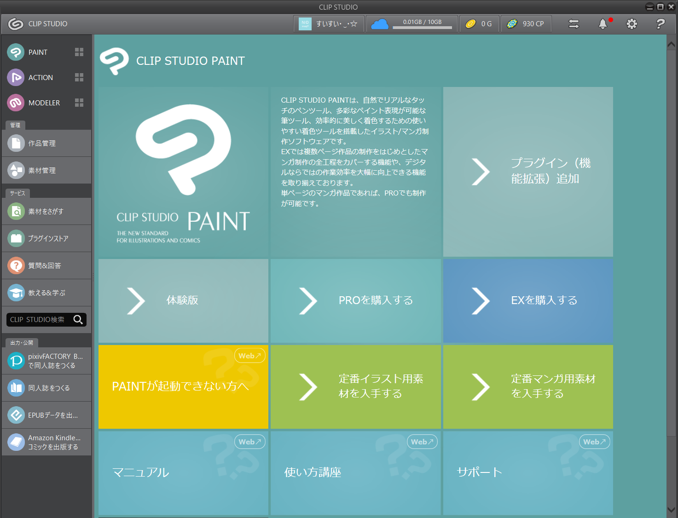
Task: Open 作品管理 works management
Action: tap(46, 143)
